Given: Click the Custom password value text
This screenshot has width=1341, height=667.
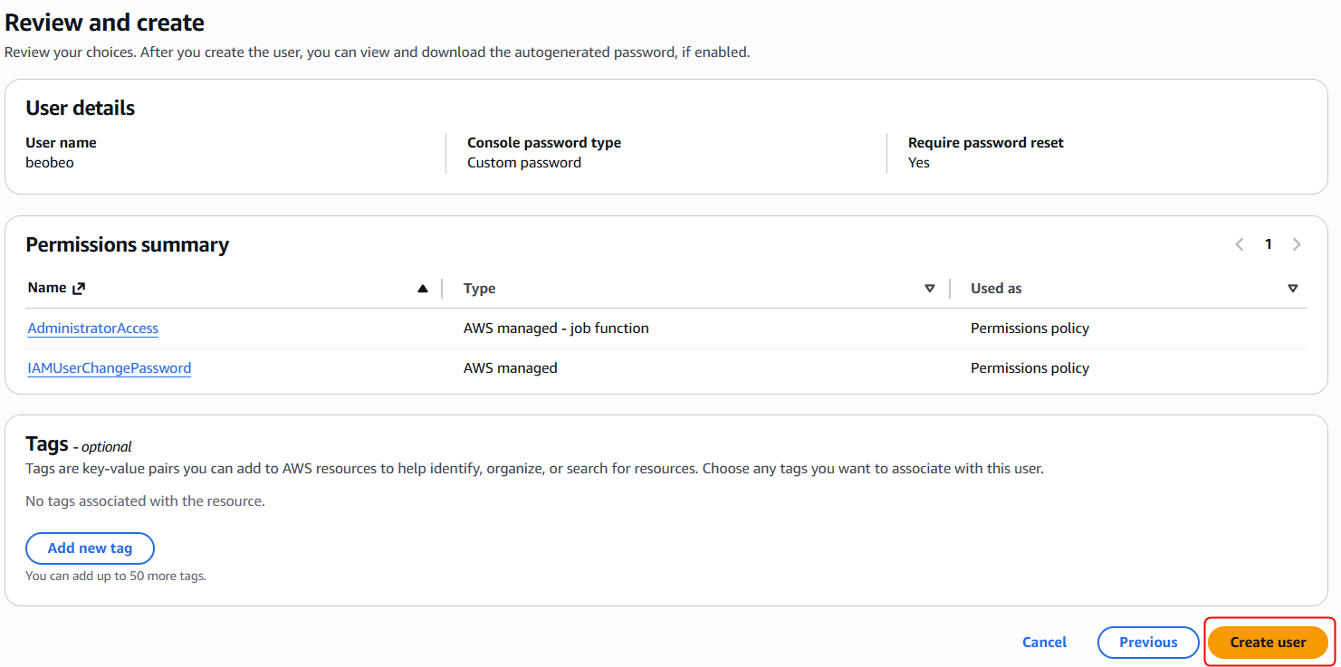Looking at the screenshot, I should [524, 163].
